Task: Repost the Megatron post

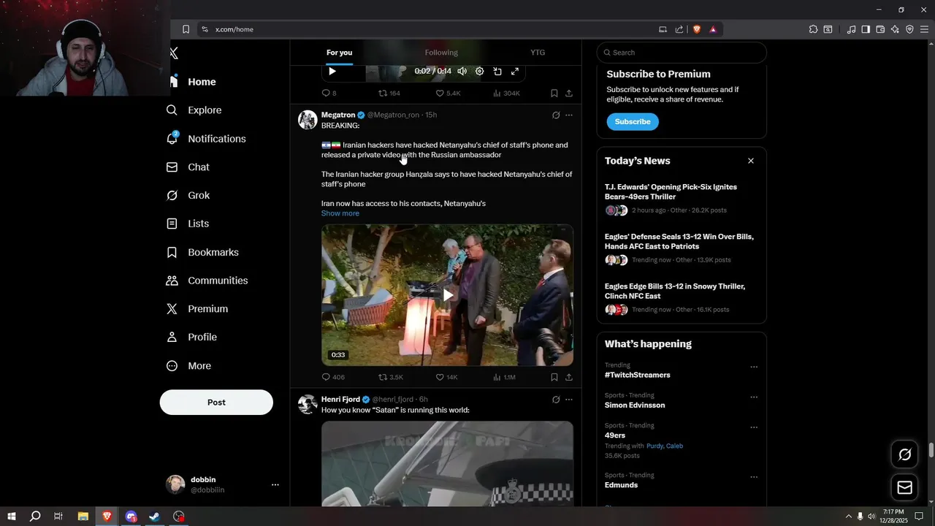Action: 390,377
